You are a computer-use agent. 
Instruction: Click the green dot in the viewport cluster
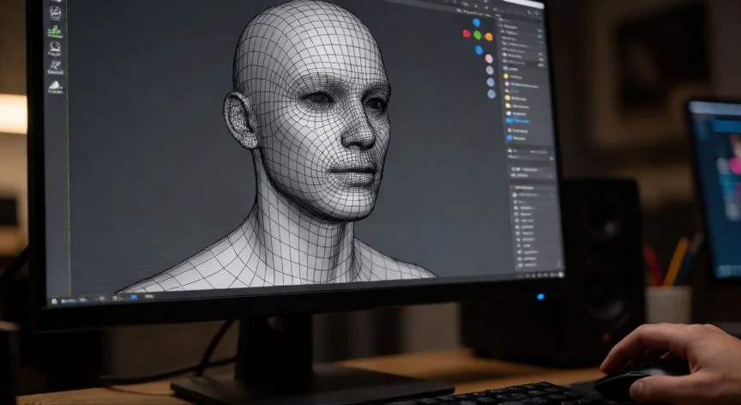[x=478, y=35]
